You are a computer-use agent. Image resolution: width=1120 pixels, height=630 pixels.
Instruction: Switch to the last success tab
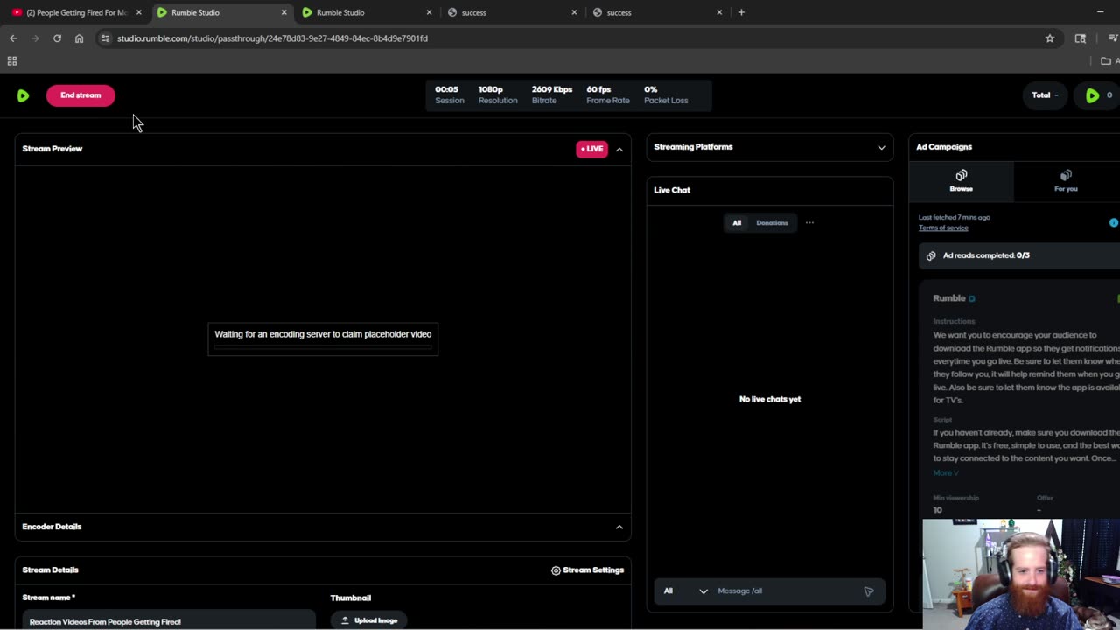click(658, 12)
